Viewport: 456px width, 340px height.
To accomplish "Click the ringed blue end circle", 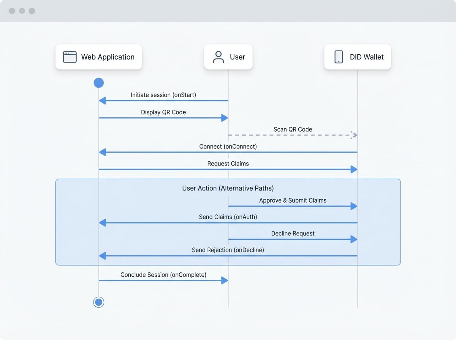I will (x=99, y=302).
